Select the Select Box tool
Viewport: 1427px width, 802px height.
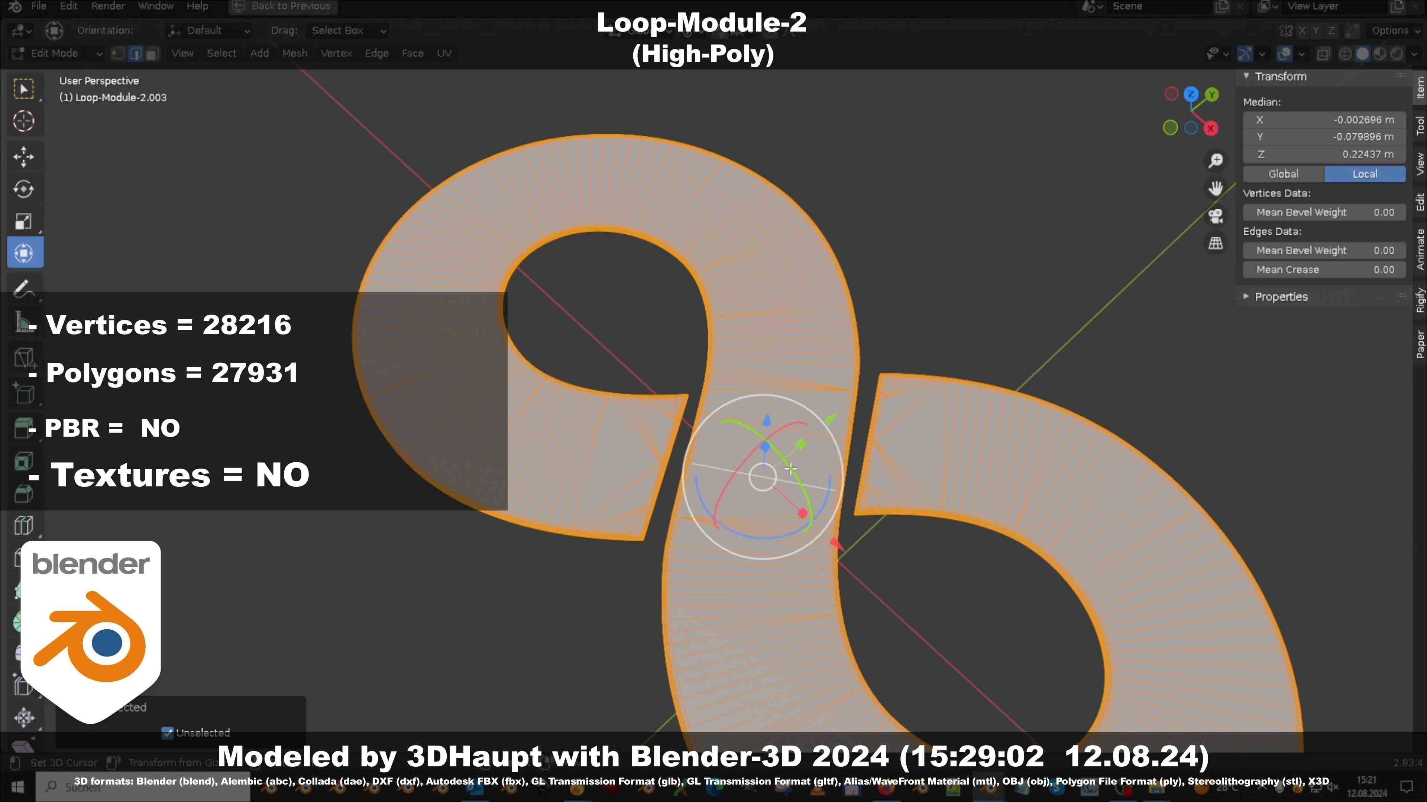pos(24,89)
